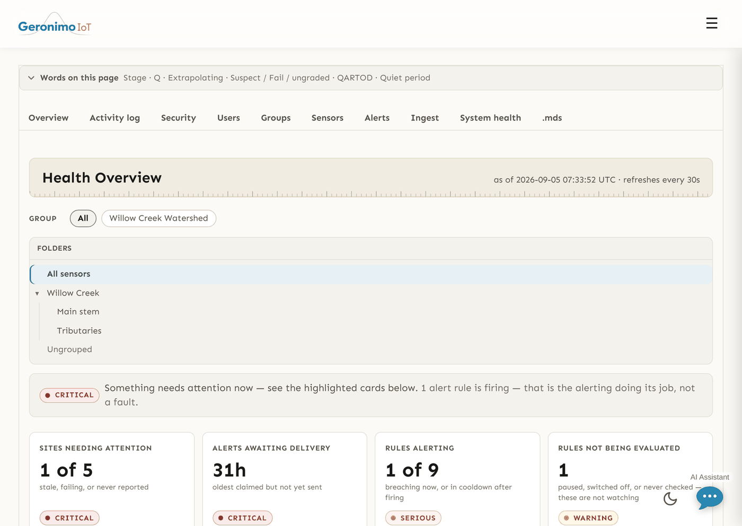The image size is (742, 526).
Task: Click the Health Overview heading
Action: pyautogui.click(x=102, y=178)
